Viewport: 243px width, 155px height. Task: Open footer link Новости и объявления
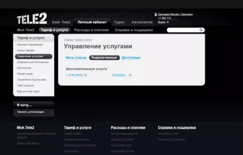point(171,139)
